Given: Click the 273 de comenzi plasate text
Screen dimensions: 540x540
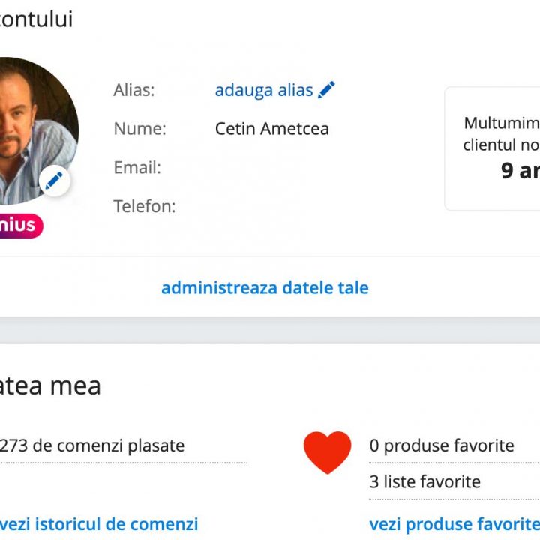Looking at the screenshot, I should (x=92, y=445).
